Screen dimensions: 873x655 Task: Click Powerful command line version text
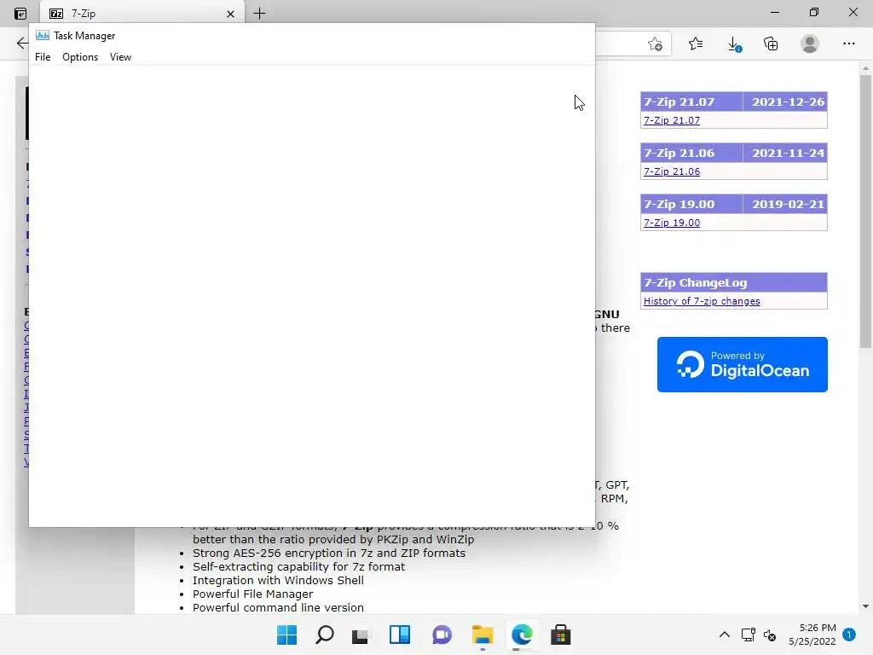click(x=278, y=607)
